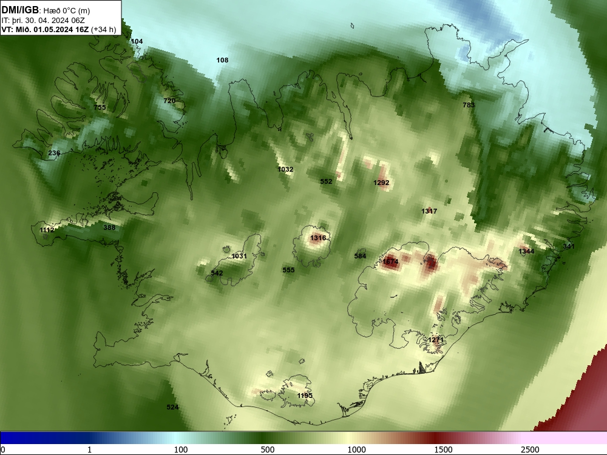Click the 2500 tick on color scale
607x455 pixels.
coord(530,450)
